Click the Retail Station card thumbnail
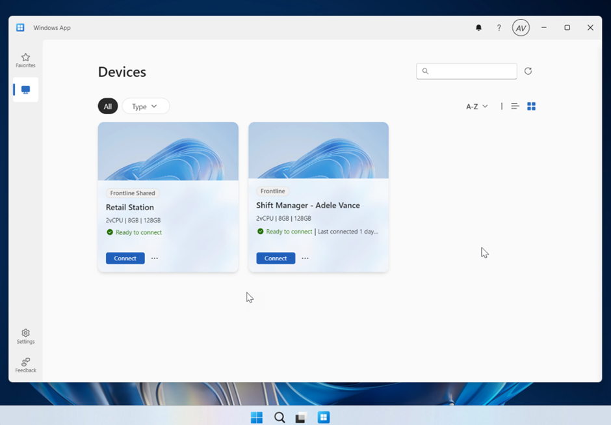Screen dimensions: 611x425 coord(168,152)
